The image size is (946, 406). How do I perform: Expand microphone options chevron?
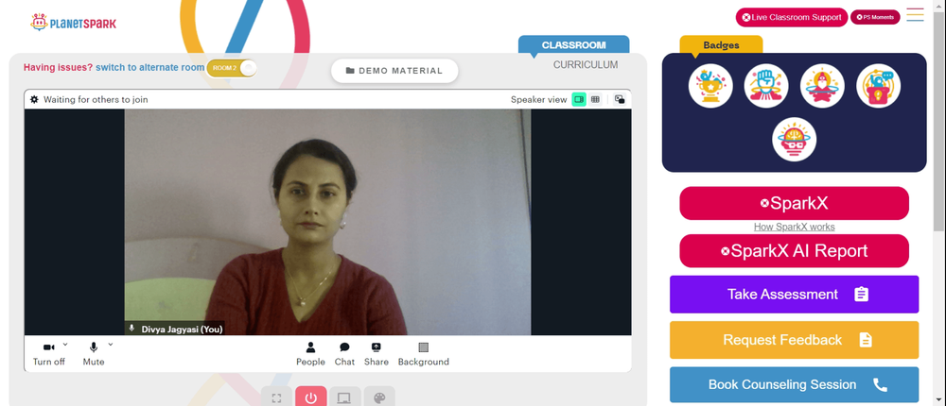[111, 345]
